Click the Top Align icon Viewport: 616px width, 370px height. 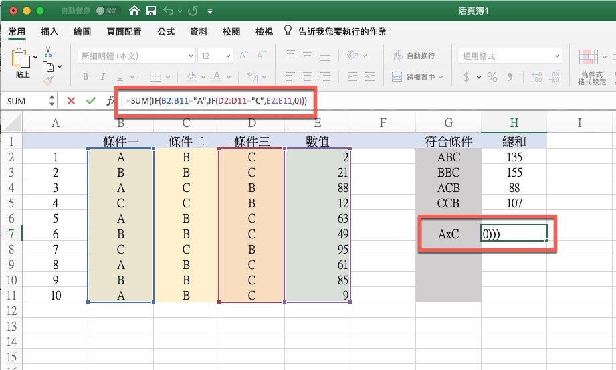290,56
